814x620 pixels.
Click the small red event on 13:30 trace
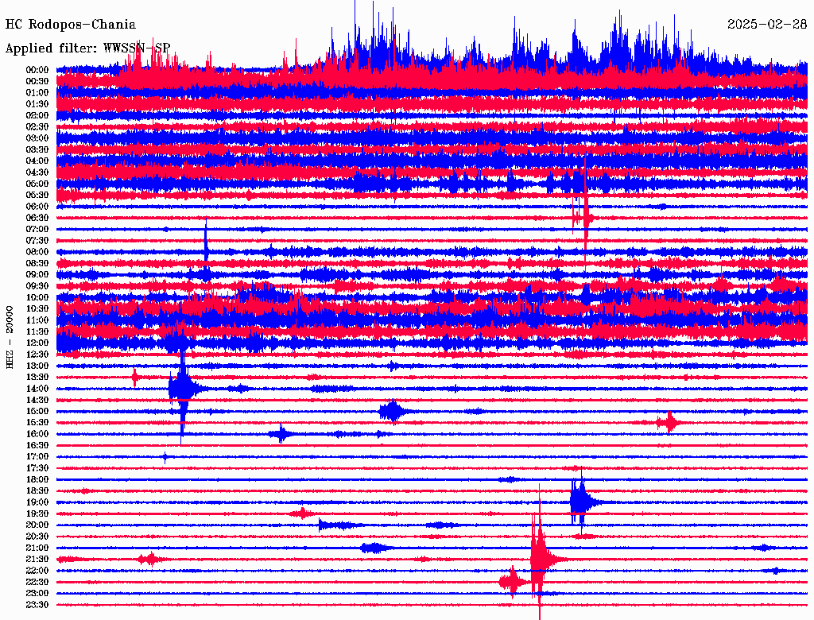[x=135, y=376]
